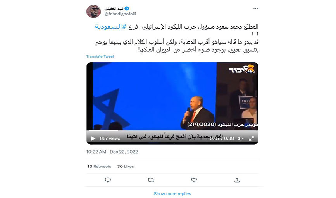The width and height of the screenshot is (336, 198).
Task: Expand Show more replies
Action: [172, 193]
